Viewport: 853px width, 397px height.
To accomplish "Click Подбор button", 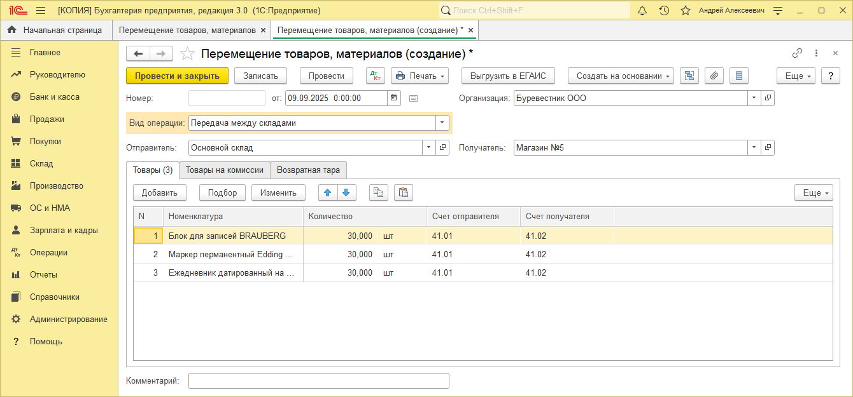I will tap(222, 192).
